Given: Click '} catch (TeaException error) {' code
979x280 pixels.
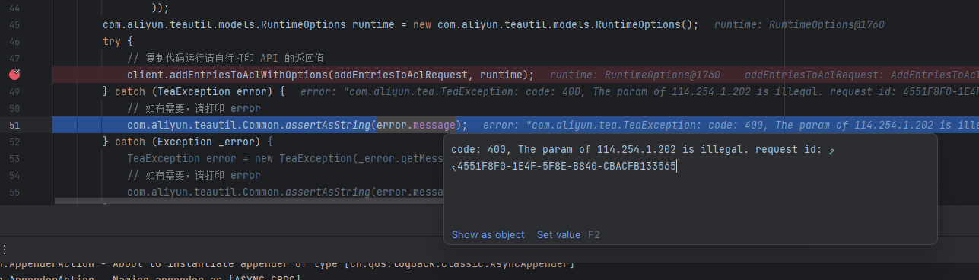Looking at the screenshot, I should (194, 91).
